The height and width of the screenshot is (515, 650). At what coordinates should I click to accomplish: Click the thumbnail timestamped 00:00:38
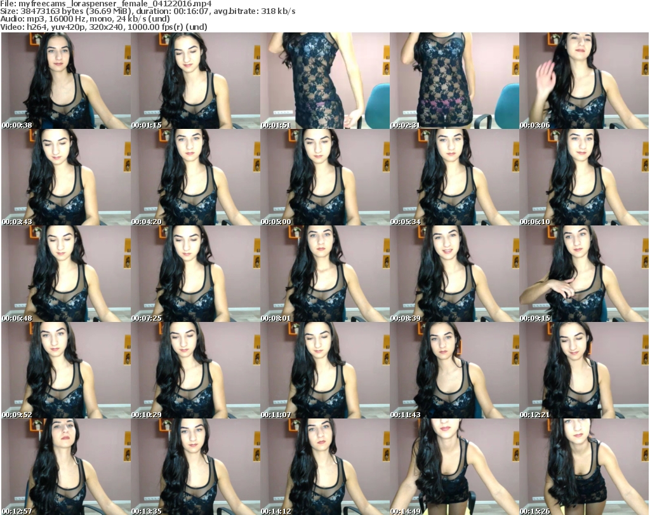coord(65,81)
